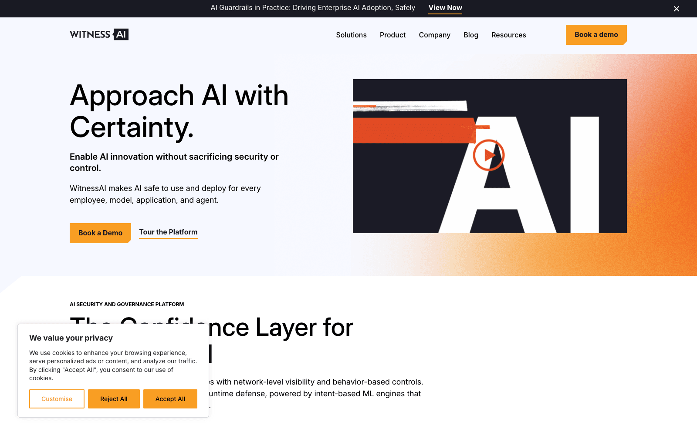Screen dimensions: 697x435
Task: Click the 'Approach AI with Certainty.' headline
Action: [179, 111]
